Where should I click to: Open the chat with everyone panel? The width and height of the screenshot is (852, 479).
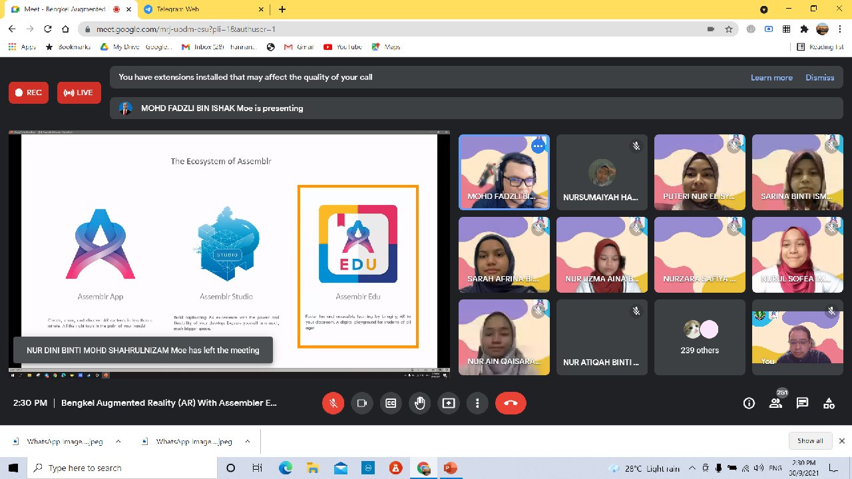tap(802, 403)
